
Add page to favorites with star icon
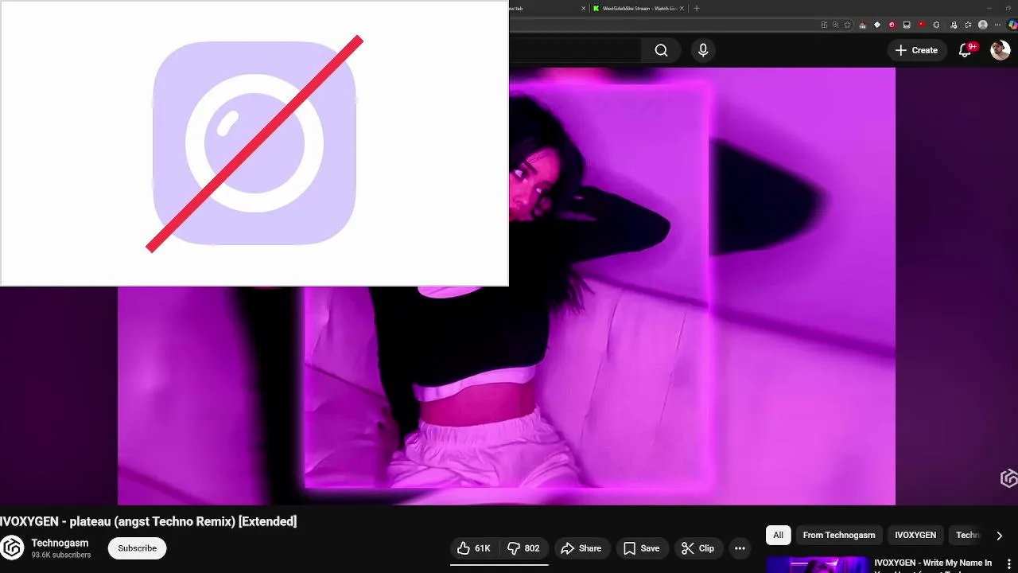click(x=847, y=25)
